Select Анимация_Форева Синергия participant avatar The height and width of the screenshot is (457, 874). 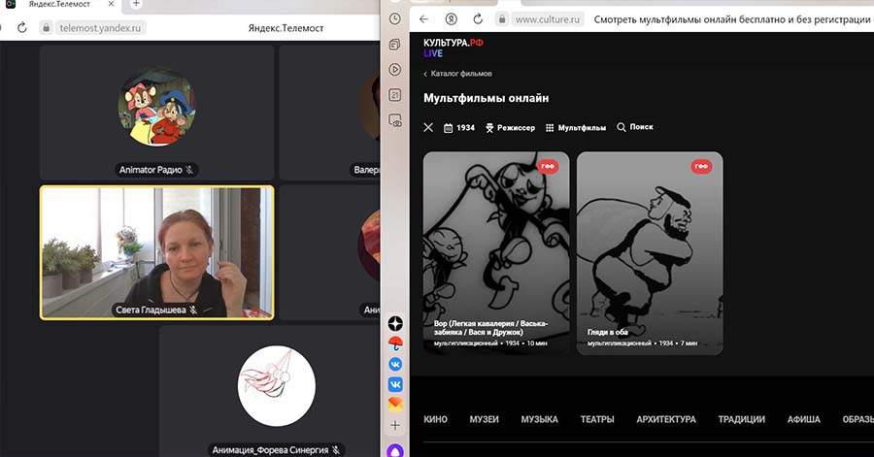(277, 386)
